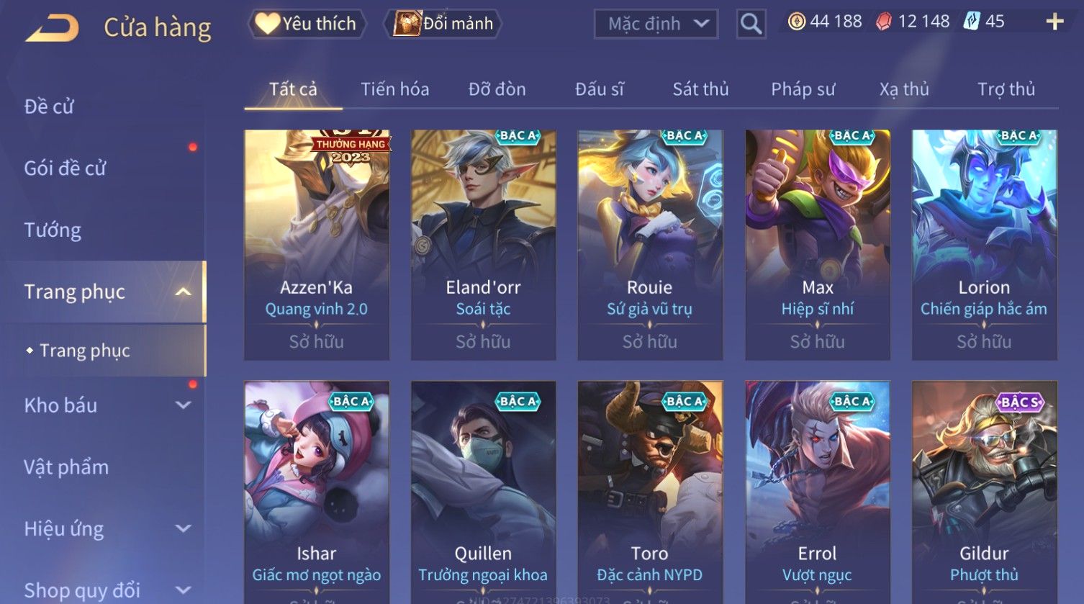The height and width of the screenshot is (604, 1084).
Task: Tap the gold coin balance icon
Action: [796, 22]
